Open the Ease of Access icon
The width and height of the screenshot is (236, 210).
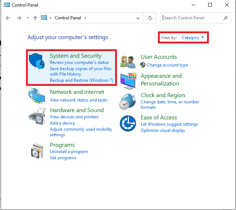pyautogui.click(x=128, y=123)
